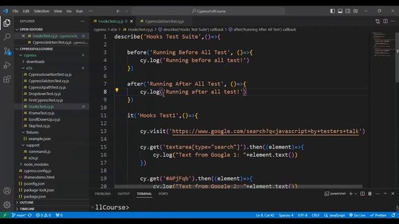Split the editor to the right
Viewport: 399px width, 224px height.
385,21
